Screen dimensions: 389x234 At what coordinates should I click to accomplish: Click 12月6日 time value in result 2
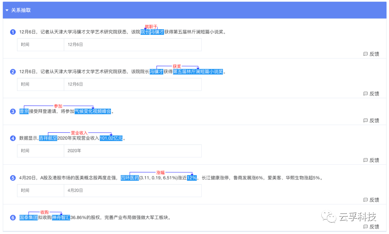coord(133,84)
